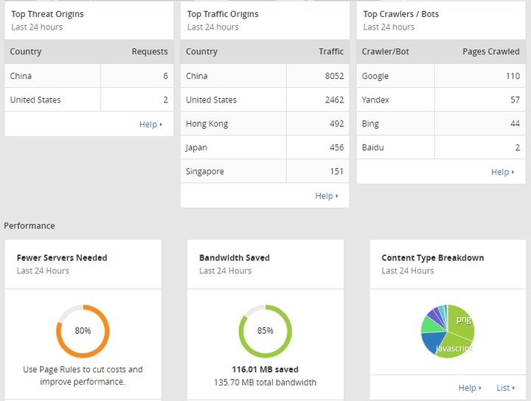Open List link in Content Type Breakdown
This screenshot has height=401, width=531.
(505, 388)
